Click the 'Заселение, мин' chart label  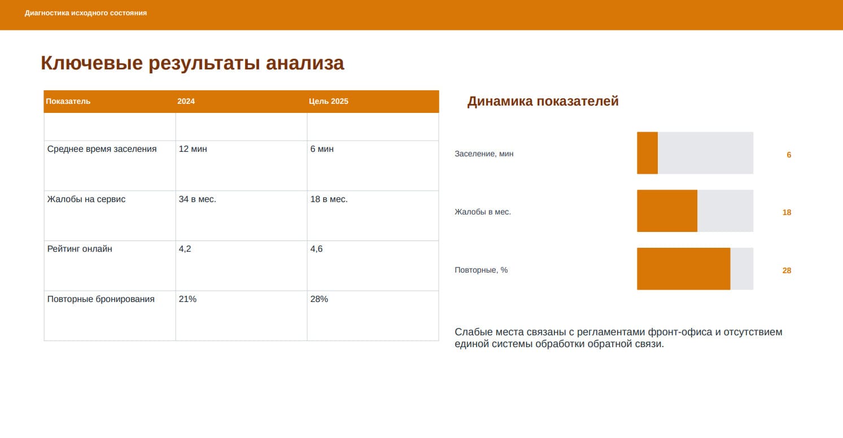pos(484,154)
